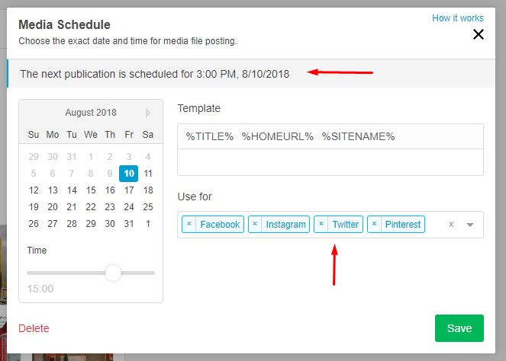Remove the Facebook tag

coord(189,224)
